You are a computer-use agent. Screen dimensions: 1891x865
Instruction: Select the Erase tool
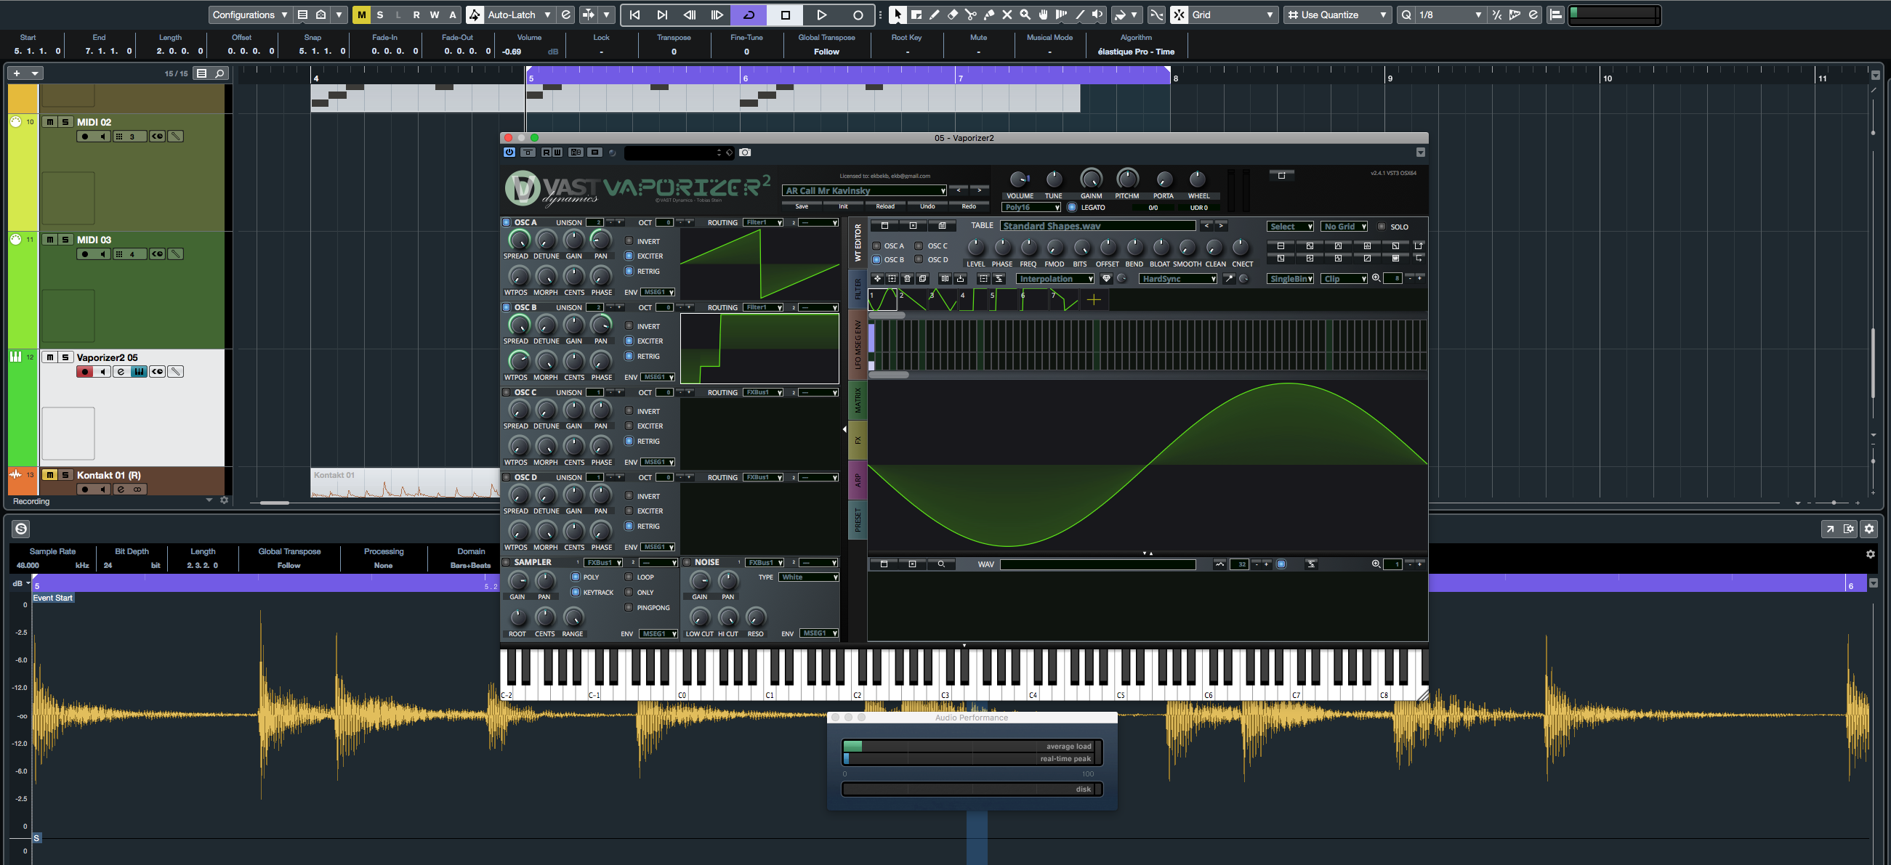click(952, 15)
